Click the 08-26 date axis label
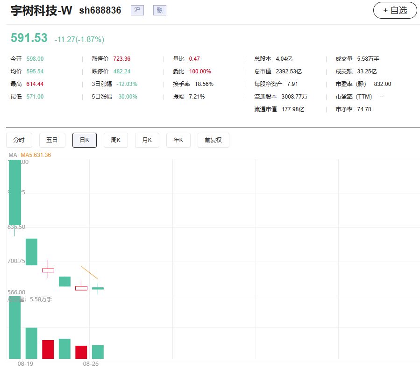420x370 pixels. click(91, 364)
